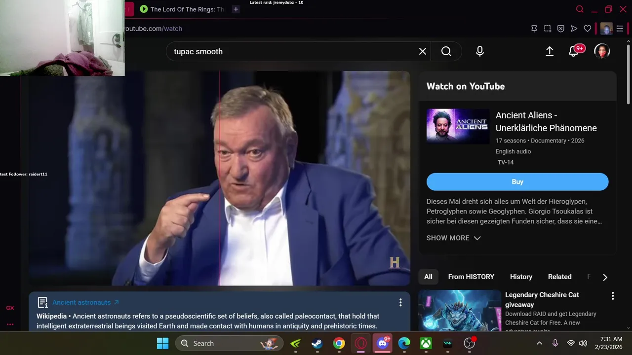The image size is (632, 355).
Task: Open Opera GX from the taskbar
Action: [x=361, y=343]
